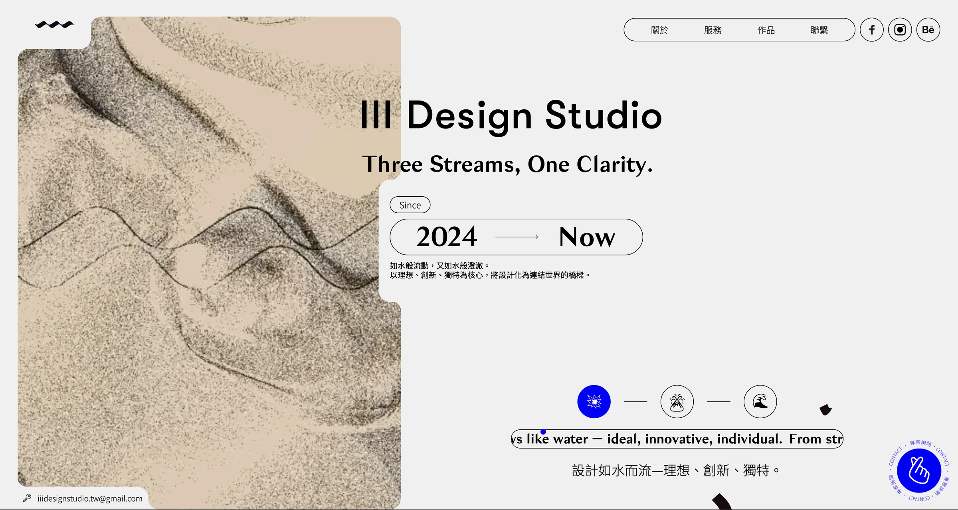The image size is (958, 510).
Task: Open the Behance profile icon
Action: pos(928,30)
